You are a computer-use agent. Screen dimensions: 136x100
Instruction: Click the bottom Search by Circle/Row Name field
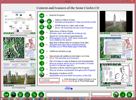tap(101, 94)
